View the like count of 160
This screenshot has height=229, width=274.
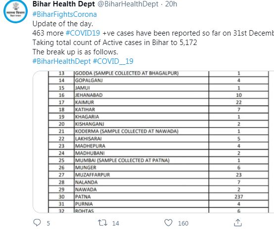click(183, 223)
